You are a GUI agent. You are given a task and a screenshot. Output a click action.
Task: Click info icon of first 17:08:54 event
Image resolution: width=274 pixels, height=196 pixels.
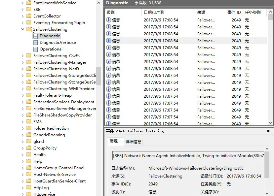[109, 20]
